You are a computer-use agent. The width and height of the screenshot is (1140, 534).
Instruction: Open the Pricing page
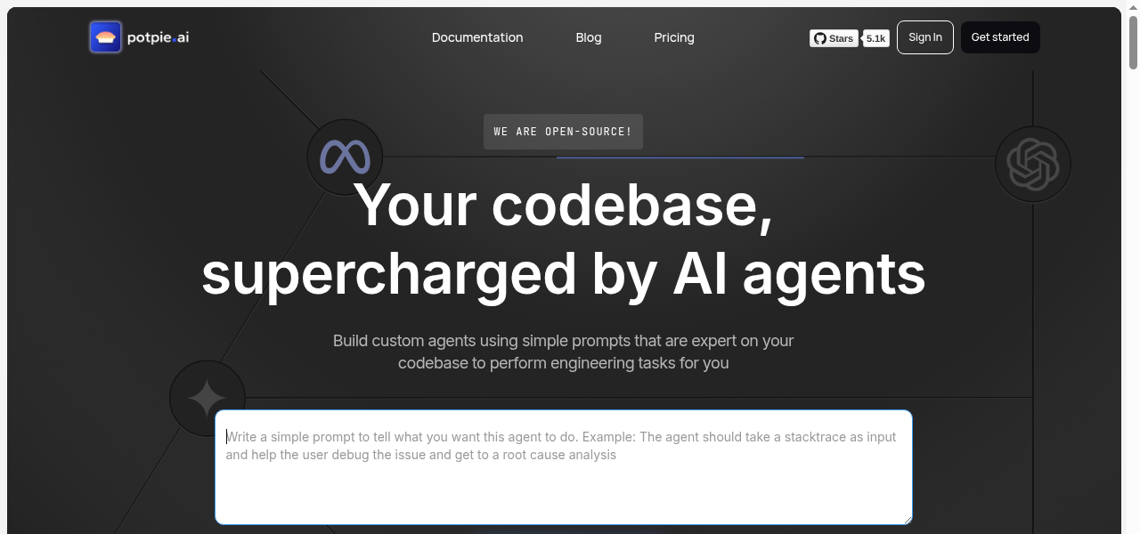674,37
